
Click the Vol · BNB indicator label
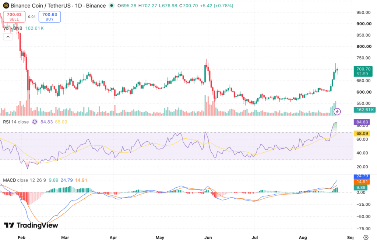click(13, 28)
